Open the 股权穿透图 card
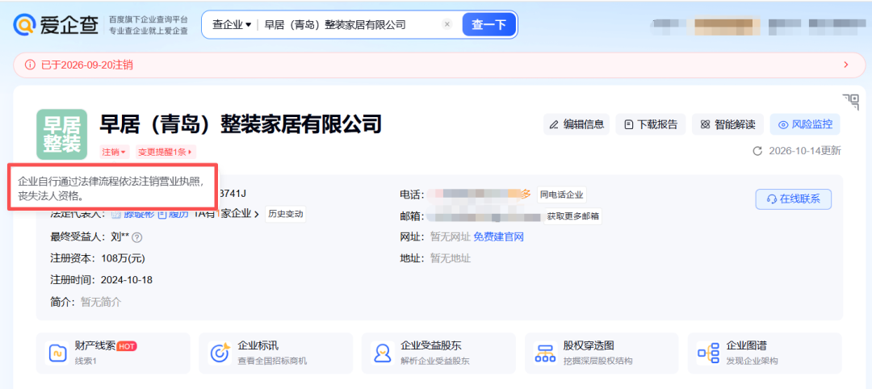 [602, 353]
